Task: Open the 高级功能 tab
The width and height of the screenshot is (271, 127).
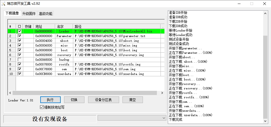Action: tap(46, 14)
